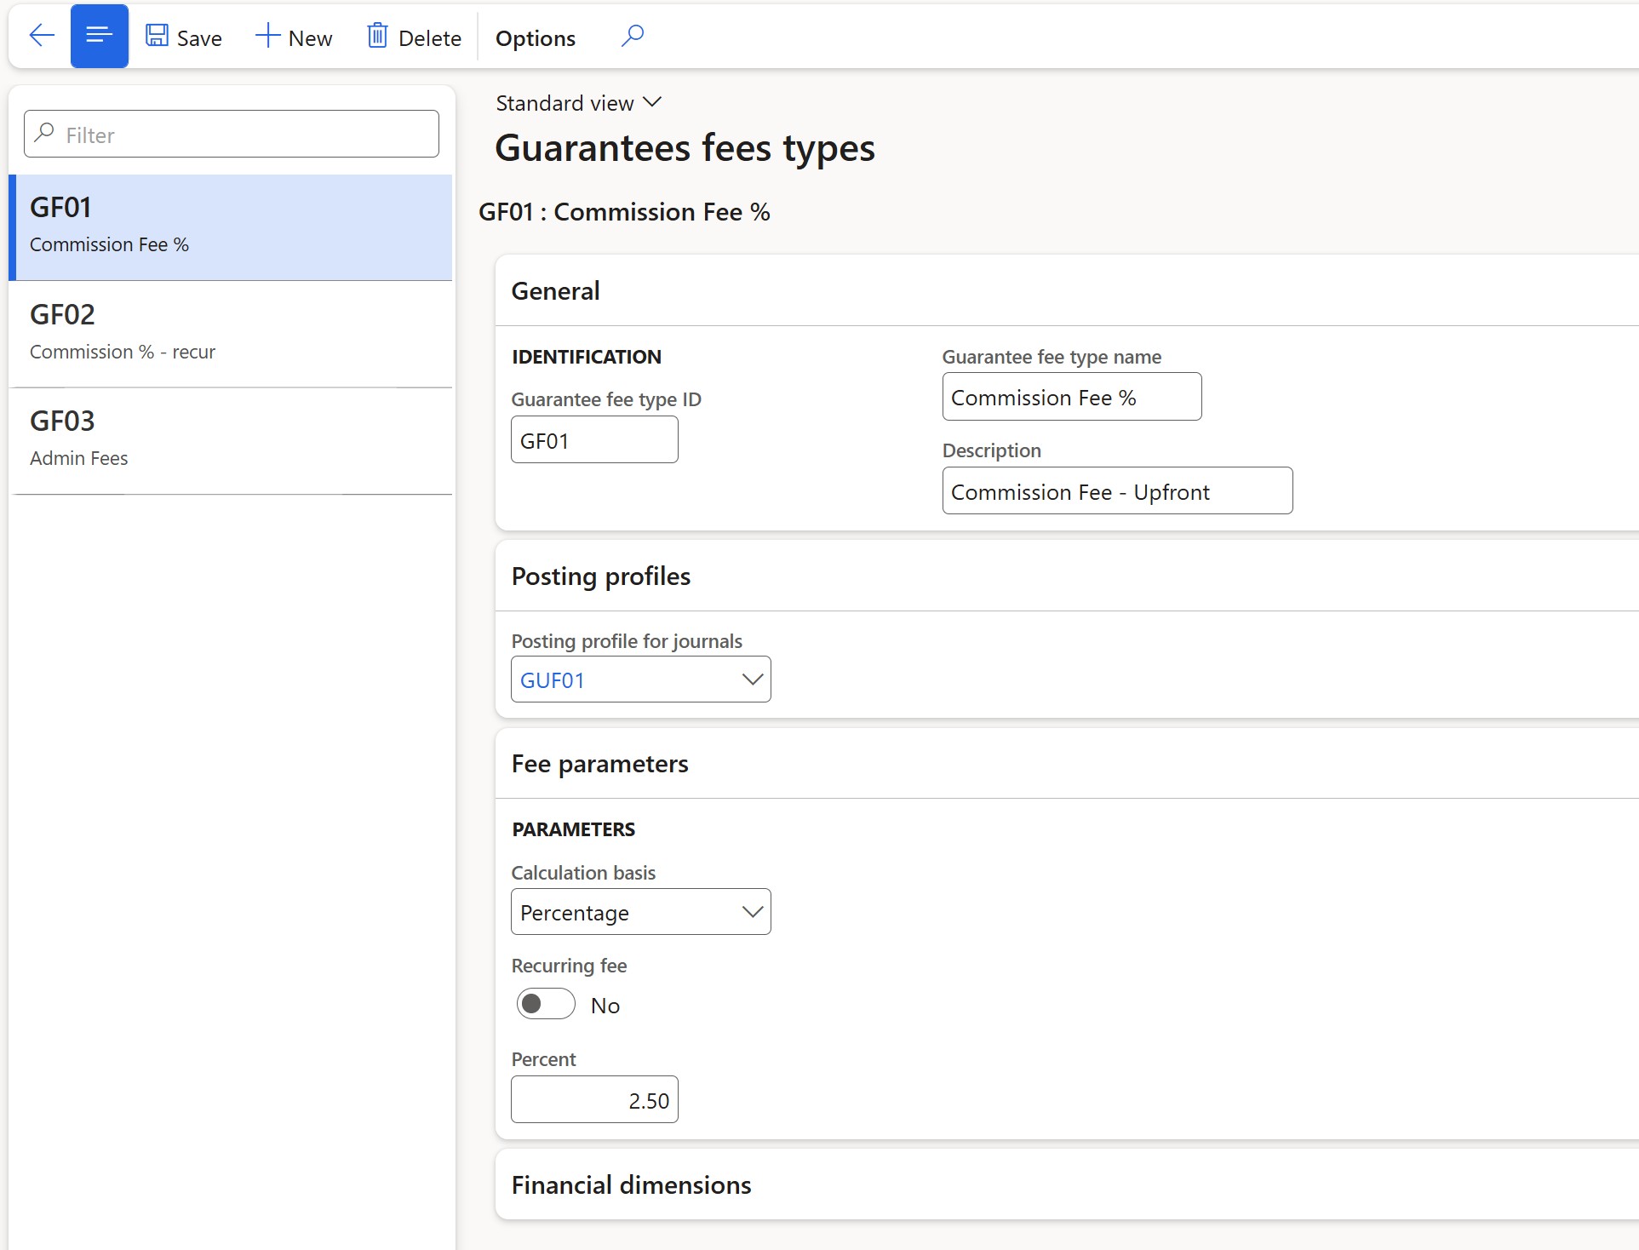Toggle the Recurring fee switch

click(546, 1005)
